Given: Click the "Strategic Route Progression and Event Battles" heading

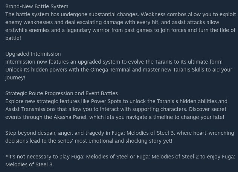Looking at the screenshot, I should 61,93.
